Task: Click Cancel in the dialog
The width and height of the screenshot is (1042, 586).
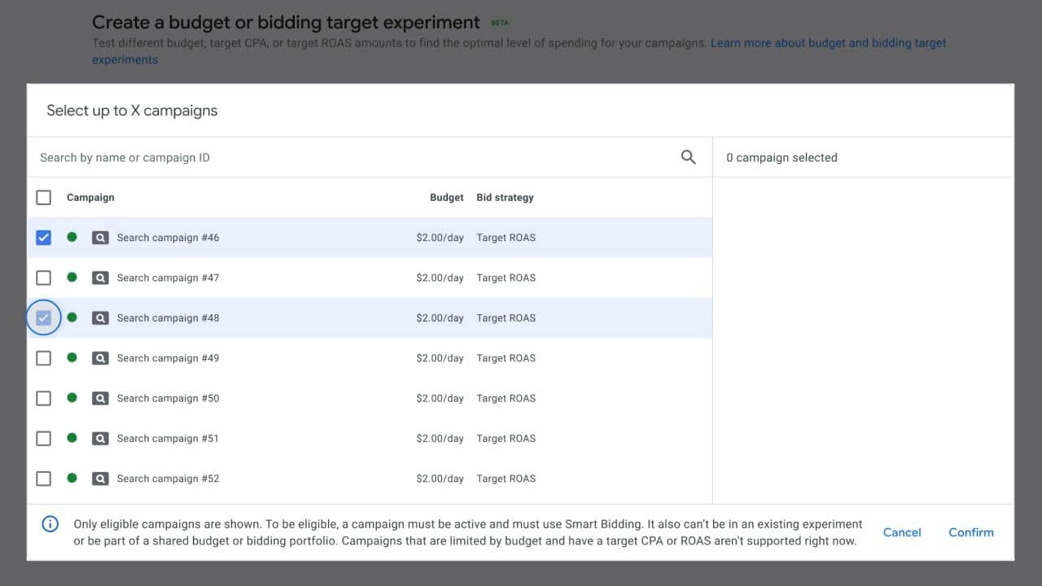Action: point(902,532)
